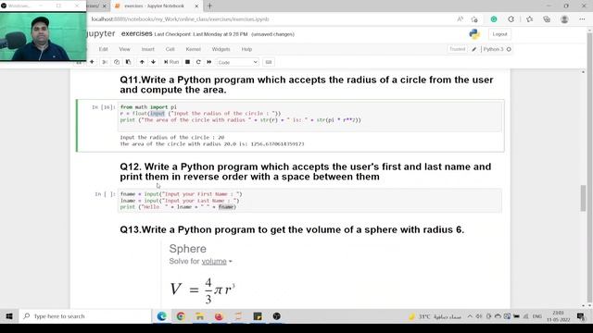Click the green Grammarly extension icon
Viewport: 593px width, 333px height.
coord(494,19)
